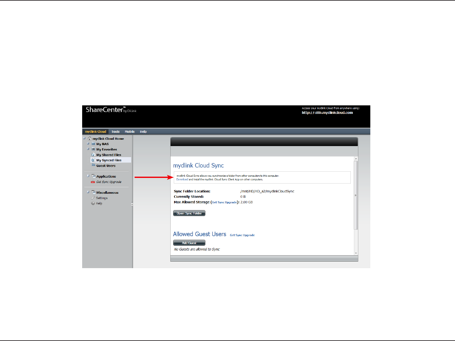The height and width of the screenshot is (341, 455).
Task: Click the vertical scrollbar thumb
Action: [x=356, y=195]
